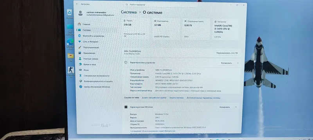Click the Приложения apps icon
The height and width of the screenshot is (140, 313).
(80, 53)
